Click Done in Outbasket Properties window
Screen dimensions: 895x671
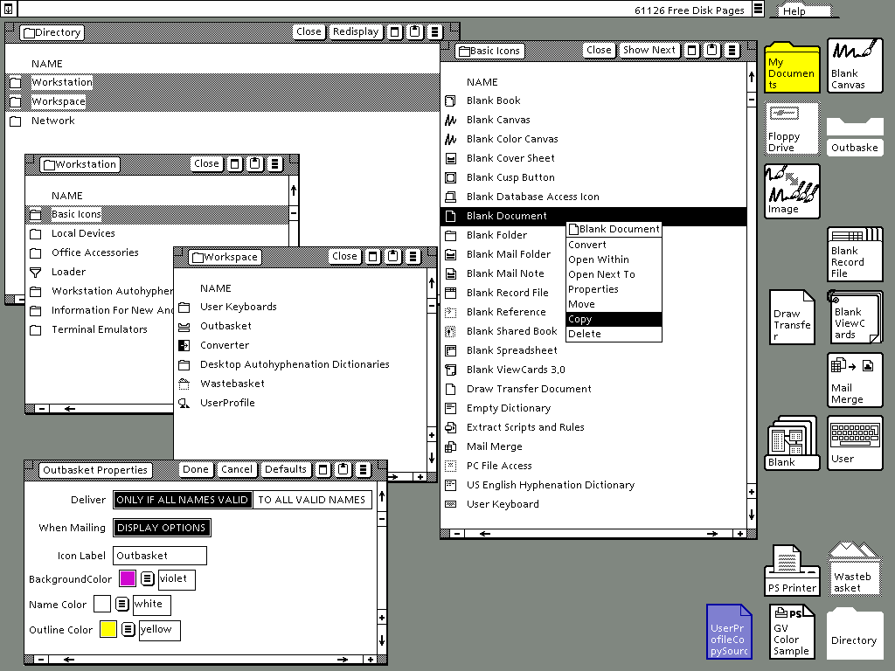(195, 469)
